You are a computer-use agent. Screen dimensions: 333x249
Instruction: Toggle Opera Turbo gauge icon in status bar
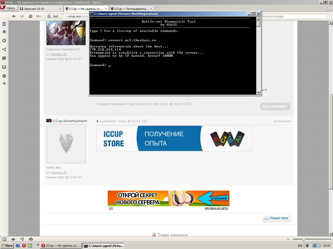(31, 239)
